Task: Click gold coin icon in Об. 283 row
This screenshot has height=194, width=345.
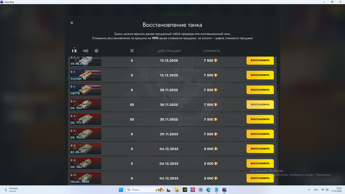Action: (x=216, y=163)
